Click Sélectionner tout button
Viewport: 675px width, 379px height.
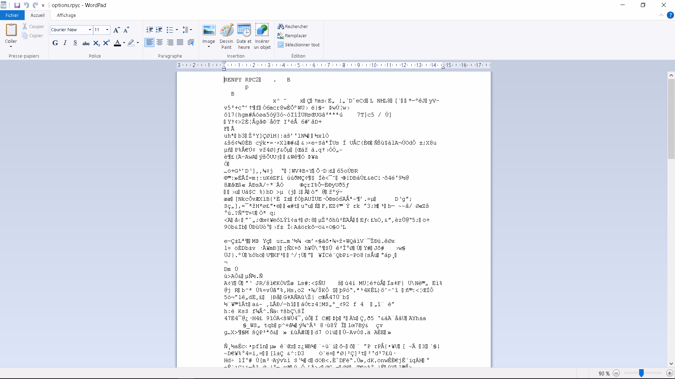[299, 45]
